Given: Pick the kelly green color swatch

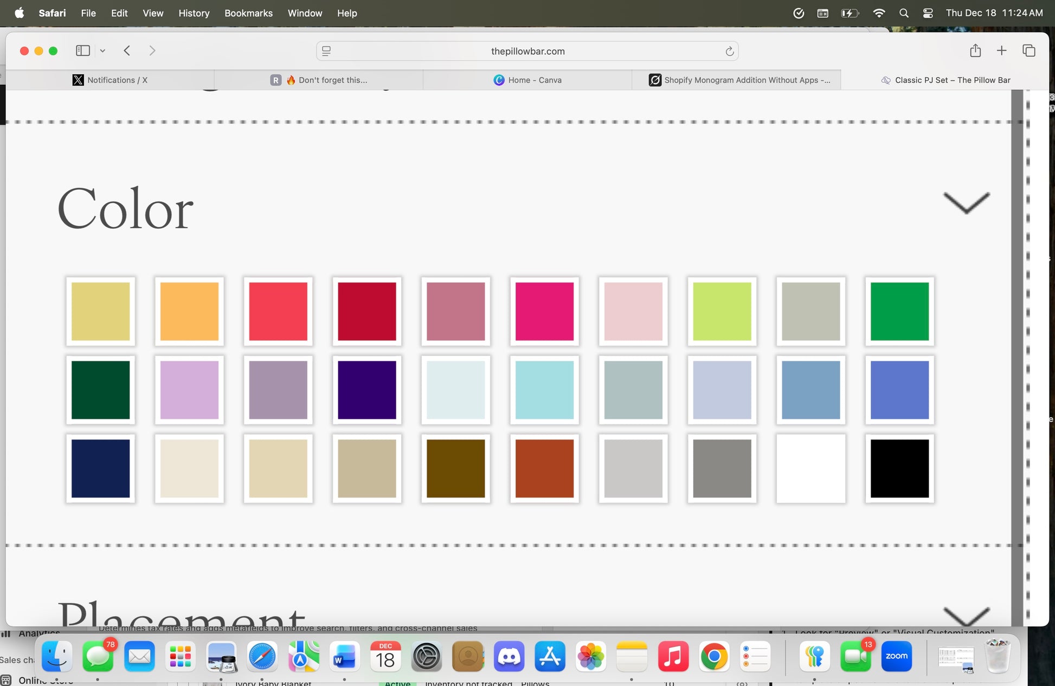Looking at the screenshot, I should (899, 312).
